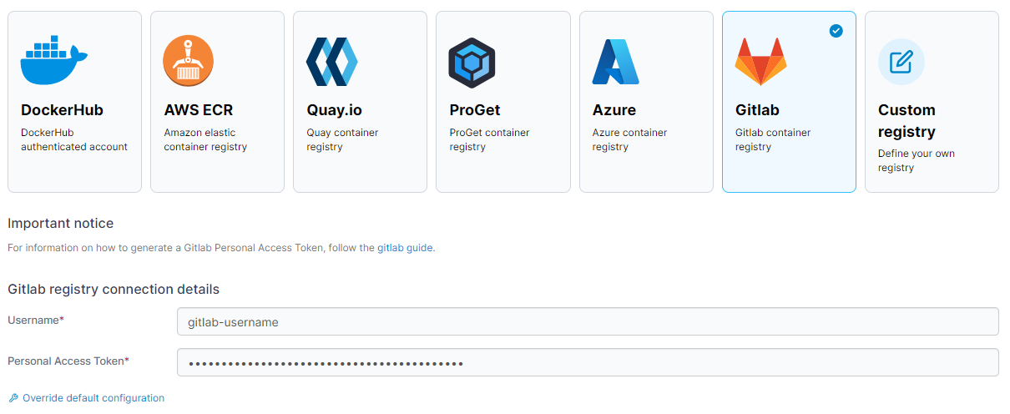Select the Azure registry title
This screenshot has width=1010, height=414.
click(614, 110)
